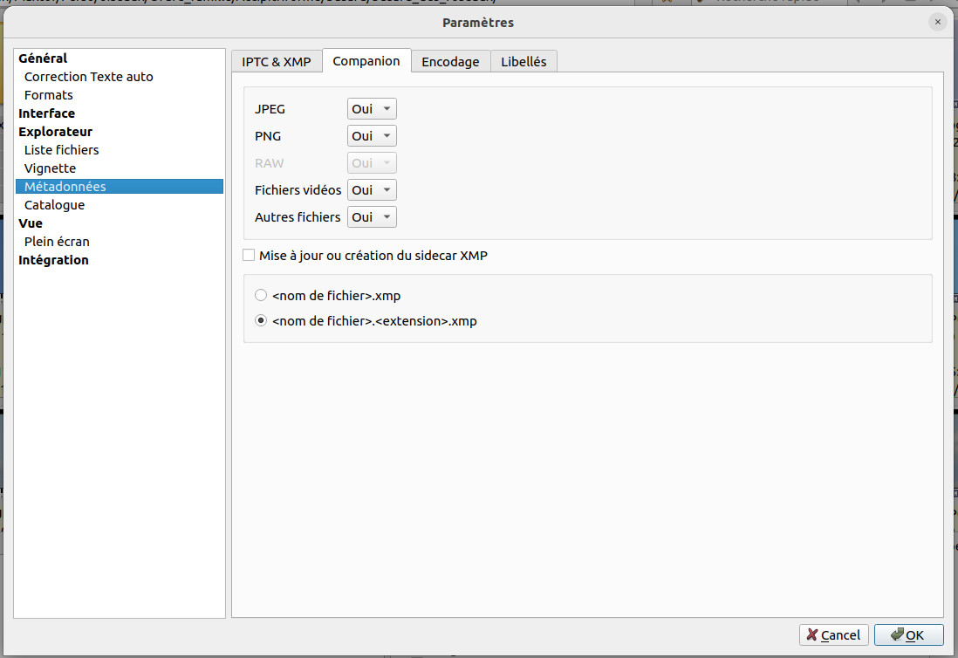The height and width of the screenshot is (658, 958).
Task: Choose <nom de fichier>.<extension>.xmp radio option
Action: [261, 321]
